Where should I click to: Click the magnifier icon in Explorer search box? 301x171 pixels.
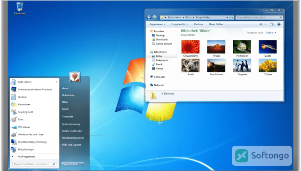[281, 18]
